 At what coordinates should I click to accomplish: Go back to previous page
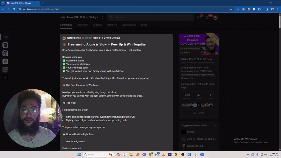pos(3,9)
